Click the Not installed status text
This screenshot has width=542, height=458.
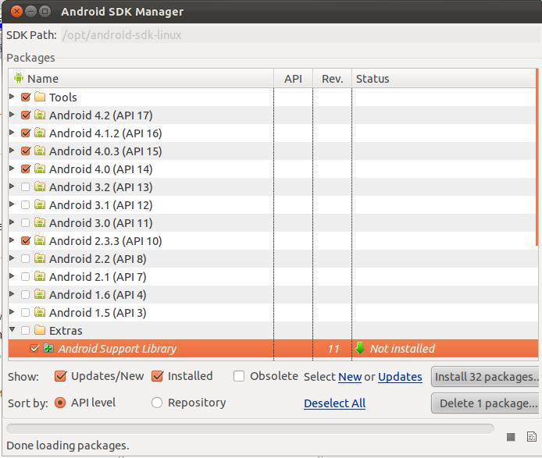[402, 349]
